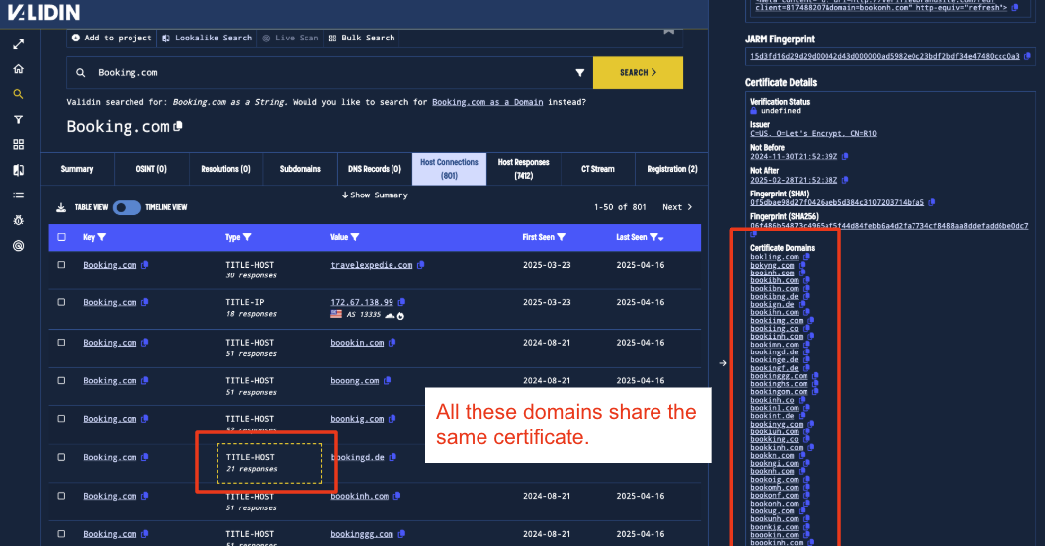1045x546 pixels.
Task: Open Bulk Search
Action: click(362, 38)
